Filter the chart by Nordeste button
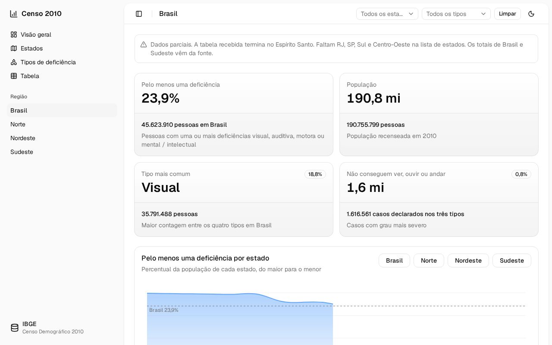Image resolution: width=552 pixels, height=345 pixels. click(x=468, y=260)
